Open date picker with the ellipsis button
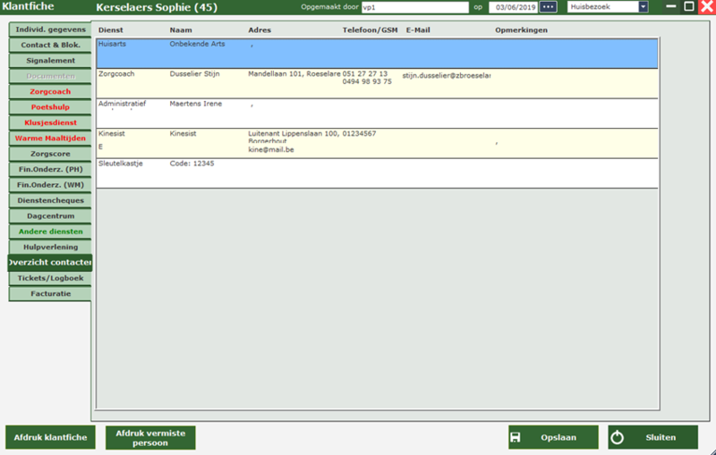Image resolution: width=716 pixels, height=455 pixels. (x=548, y=7)
